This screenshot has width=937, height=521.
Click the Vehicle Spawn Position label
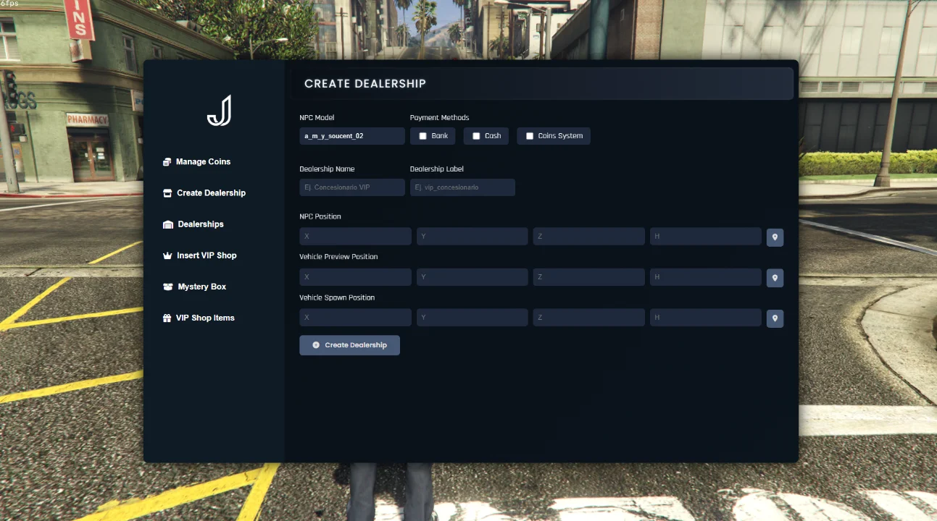337,297
